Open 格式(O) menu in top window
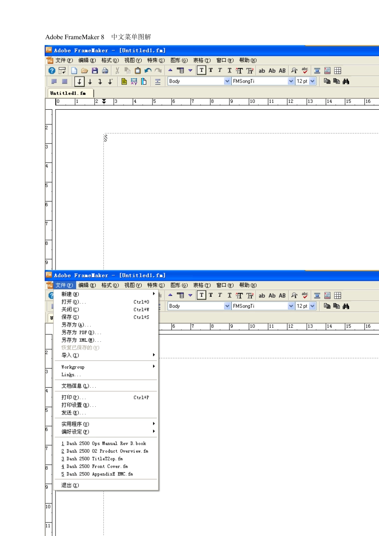 click(x=110, y=60)
